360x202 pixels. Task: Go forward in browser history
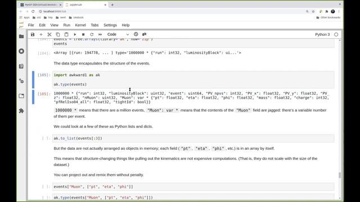point(27,11)
